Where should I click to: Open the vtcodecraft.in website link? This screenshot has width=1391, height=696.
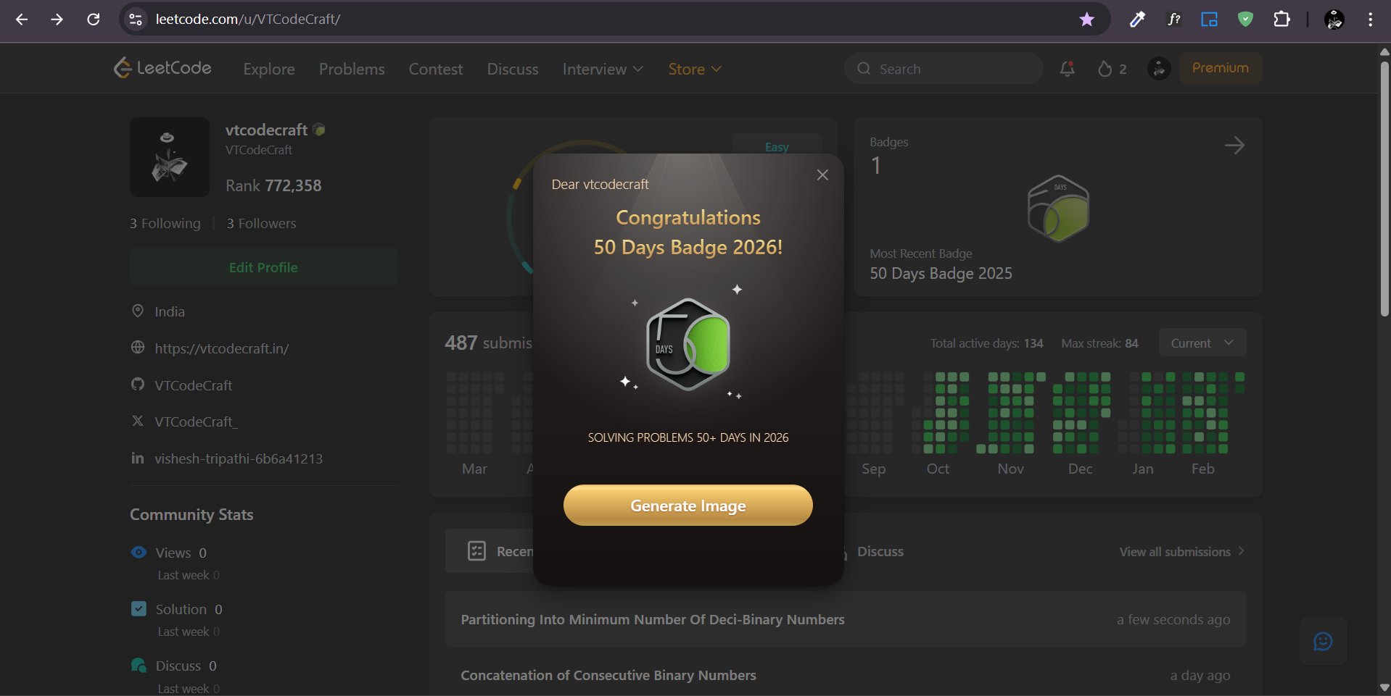[x=222, y=348]
